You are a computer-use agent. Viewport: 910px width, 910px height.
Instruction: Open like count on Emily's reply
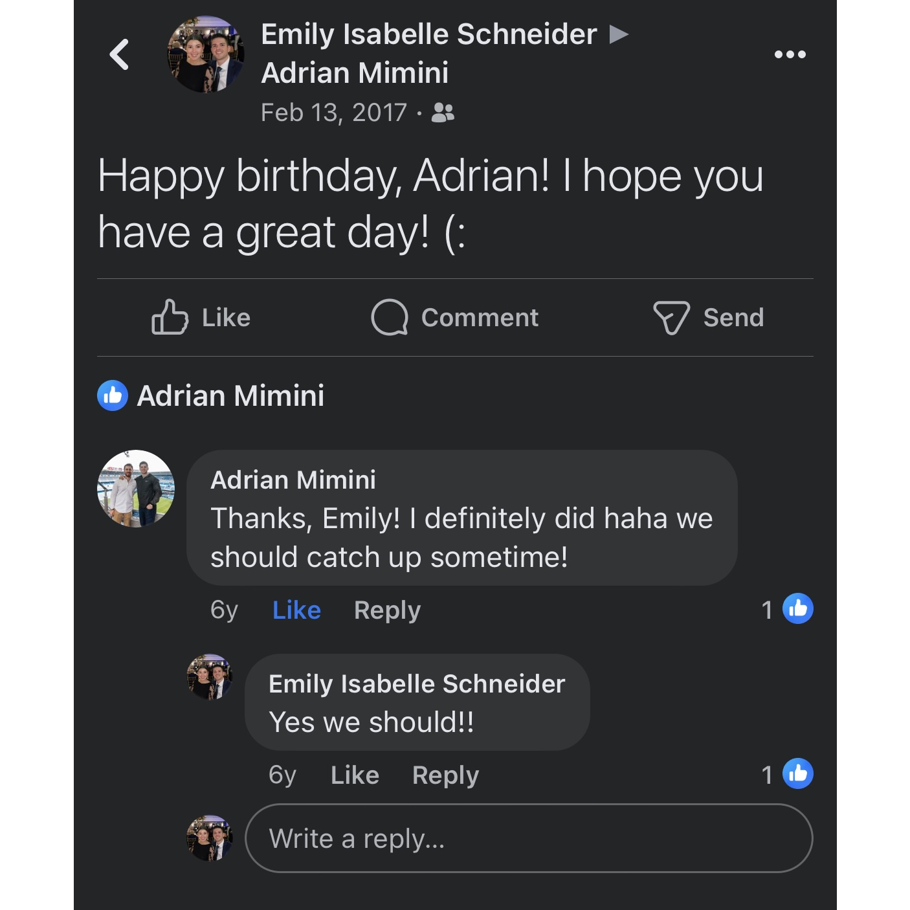click(x=787, y=774)
